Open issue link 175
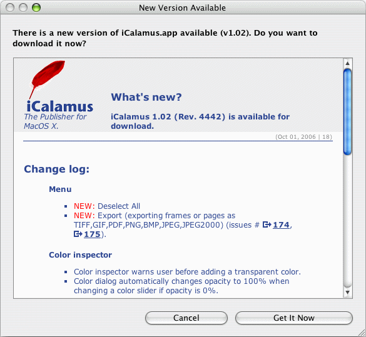Screen dimensions: 366x337 pyautogui.click(x=92, y=234)
